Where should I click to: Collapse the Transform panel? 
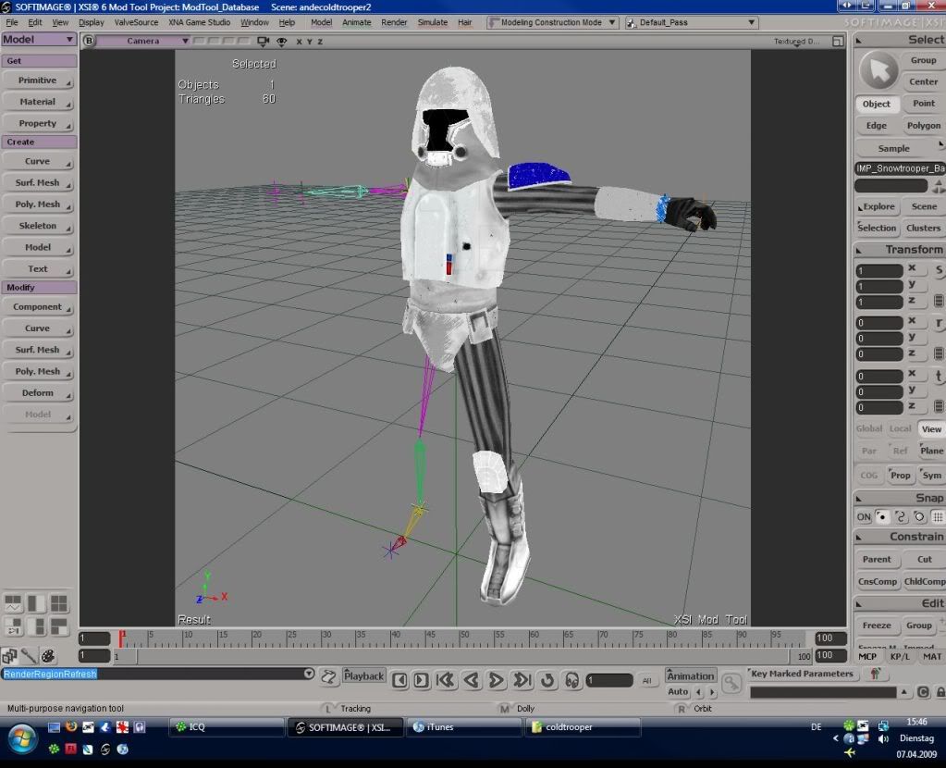[859, 250]
